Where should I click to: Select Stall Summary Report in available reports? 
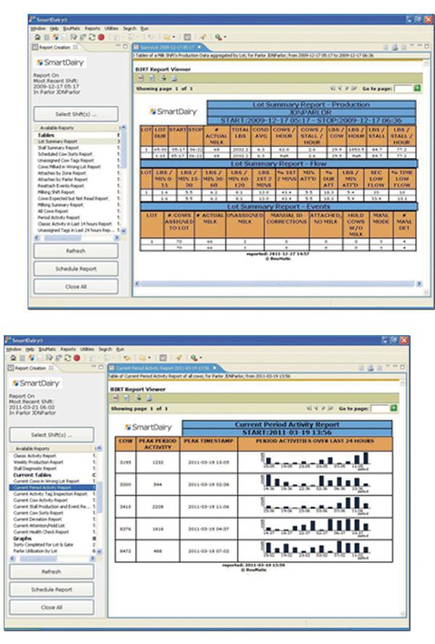58,147
